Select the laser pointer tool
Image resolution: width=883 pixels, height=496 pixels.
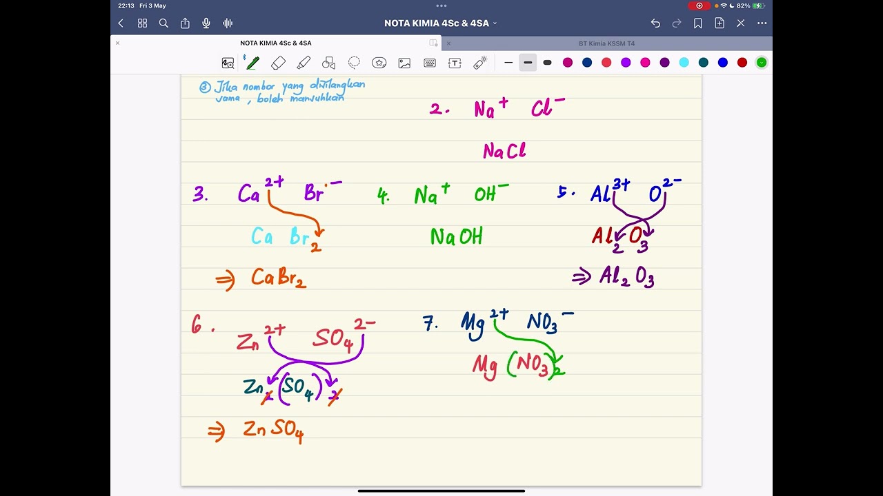[x=480, y=63]
